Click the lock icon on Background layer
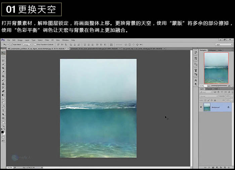Image resolution: width=235 pixels, height=170 pixels. [x=228, y=107]
